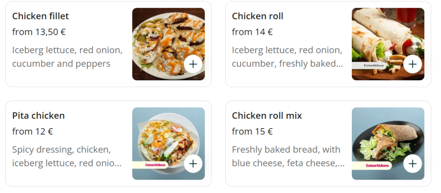Click the from 15 € price
This screenshot has width=441, height=193.
(252, 132)
